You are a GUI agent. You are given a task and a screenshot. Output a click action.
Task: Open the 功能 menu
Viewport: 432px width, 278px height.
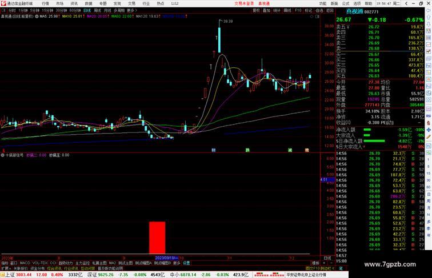tap(323, 3)
